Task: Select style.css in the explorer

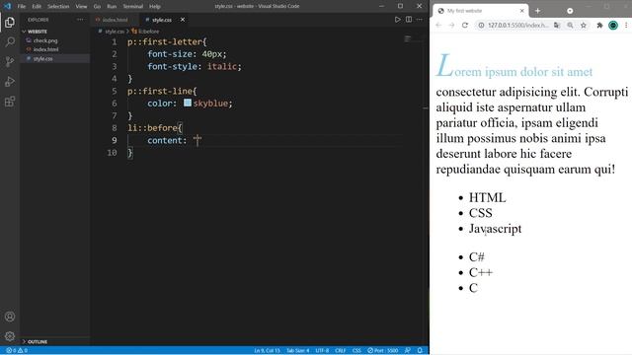Action: [43, 59]
